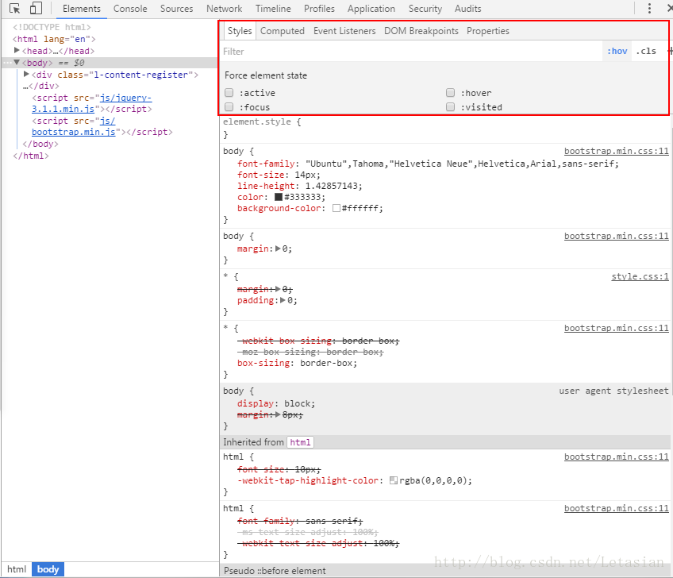Click the font-family declaration value
Screen dimensions: 673x578
461,164
